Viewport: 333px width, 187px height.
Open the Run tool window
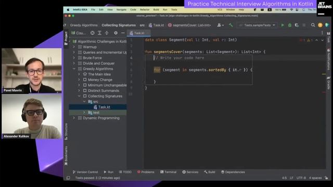click(109, 172)
